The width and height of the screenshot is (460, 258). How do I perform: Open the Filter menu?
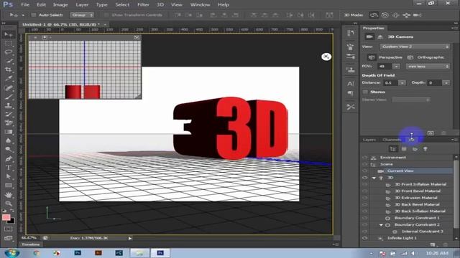tap(143, 5)
